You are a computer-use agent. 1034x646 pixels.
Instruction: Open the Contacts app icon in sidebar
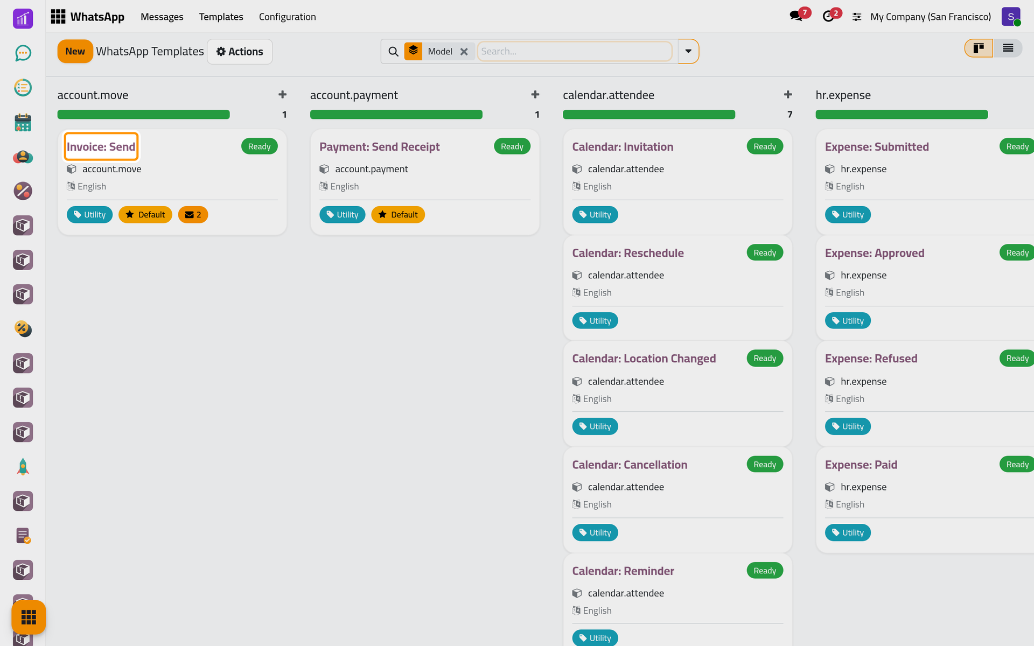pyautogui.click(x=23, y=157)
